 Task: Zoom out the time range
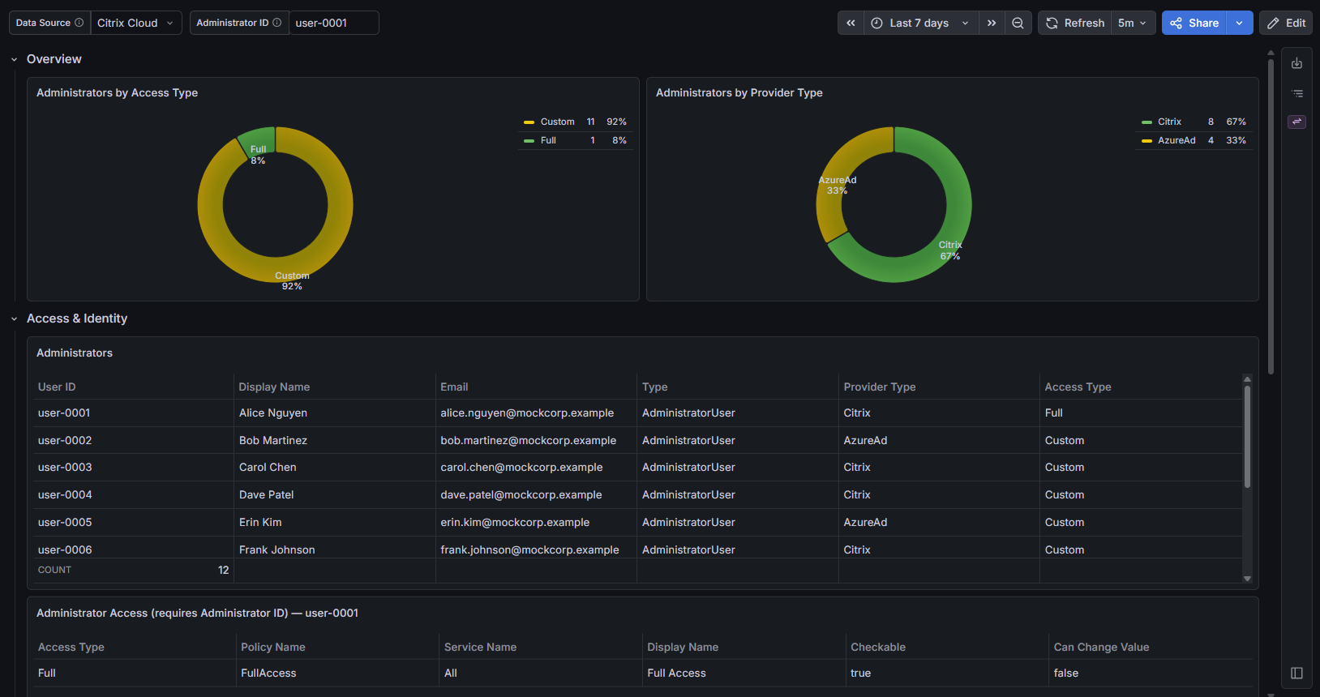[x=1018, y=23]
